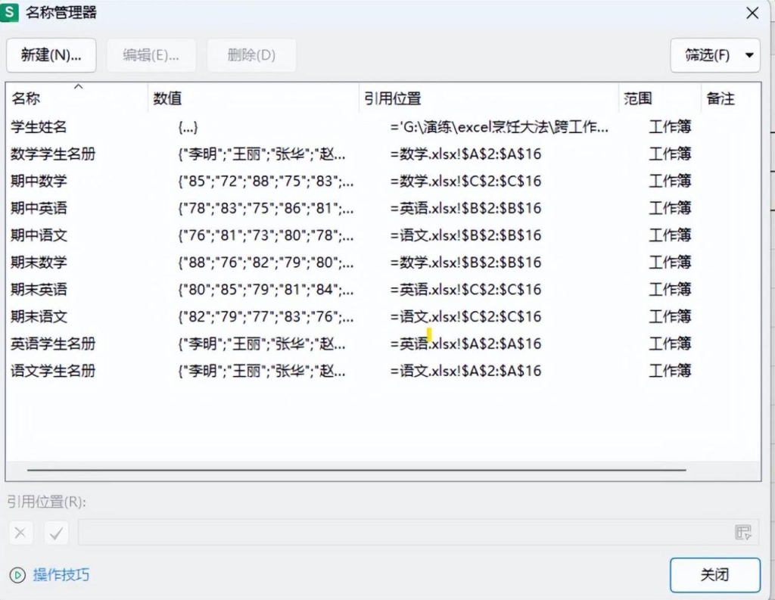Open the 筛选(F) dropdown arrow
The width and height of the screenshot is (775, 600).
tap(749, 55)
